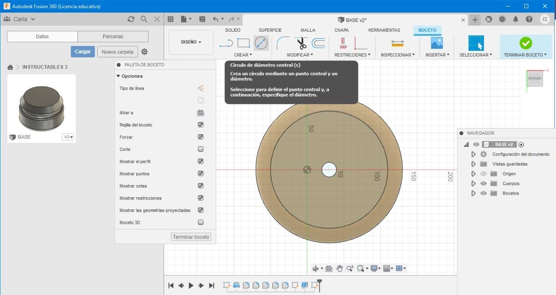The height and width of the screenshot is (295, 556).
Task: Select the Center Diameter Circle tool
Action: point(261,43)
